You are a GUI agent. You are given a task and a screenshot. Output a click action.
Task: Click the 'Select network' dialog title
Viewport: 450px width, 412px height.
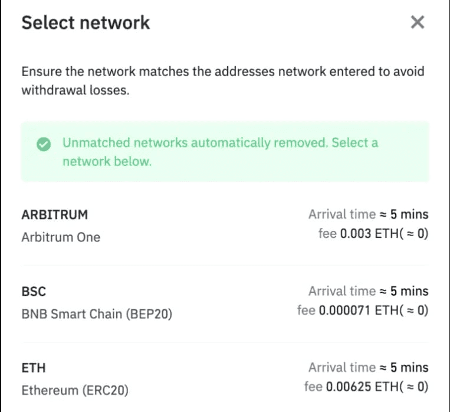click(86, 22)
